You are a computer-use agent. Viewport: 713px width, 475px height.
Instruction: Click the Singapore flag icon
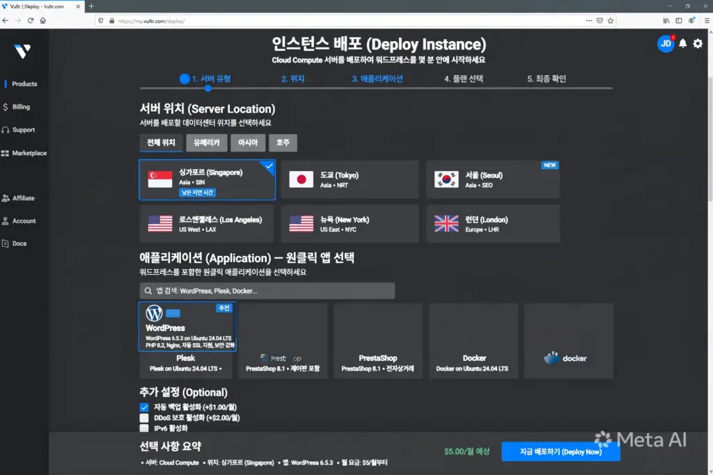(160, 179)
